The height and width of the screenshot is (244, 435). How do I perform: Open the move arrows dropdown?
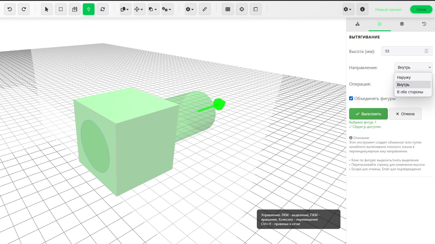pyautogui.click(x=139, y=9)
